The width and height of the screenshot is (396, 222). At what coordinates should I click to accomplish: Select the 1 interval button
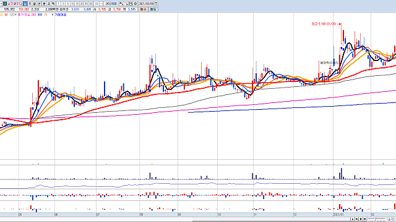click(x=59, y=4)
